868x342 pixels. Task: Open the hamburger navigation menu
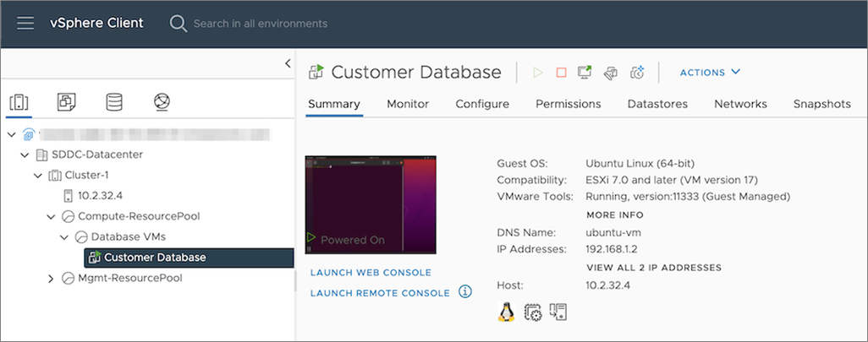(x=25, y=23)
